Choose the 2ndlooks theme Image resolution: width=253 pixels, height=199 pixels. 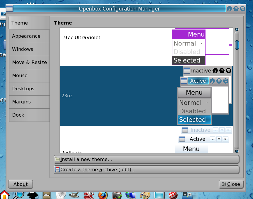[146, 139]
